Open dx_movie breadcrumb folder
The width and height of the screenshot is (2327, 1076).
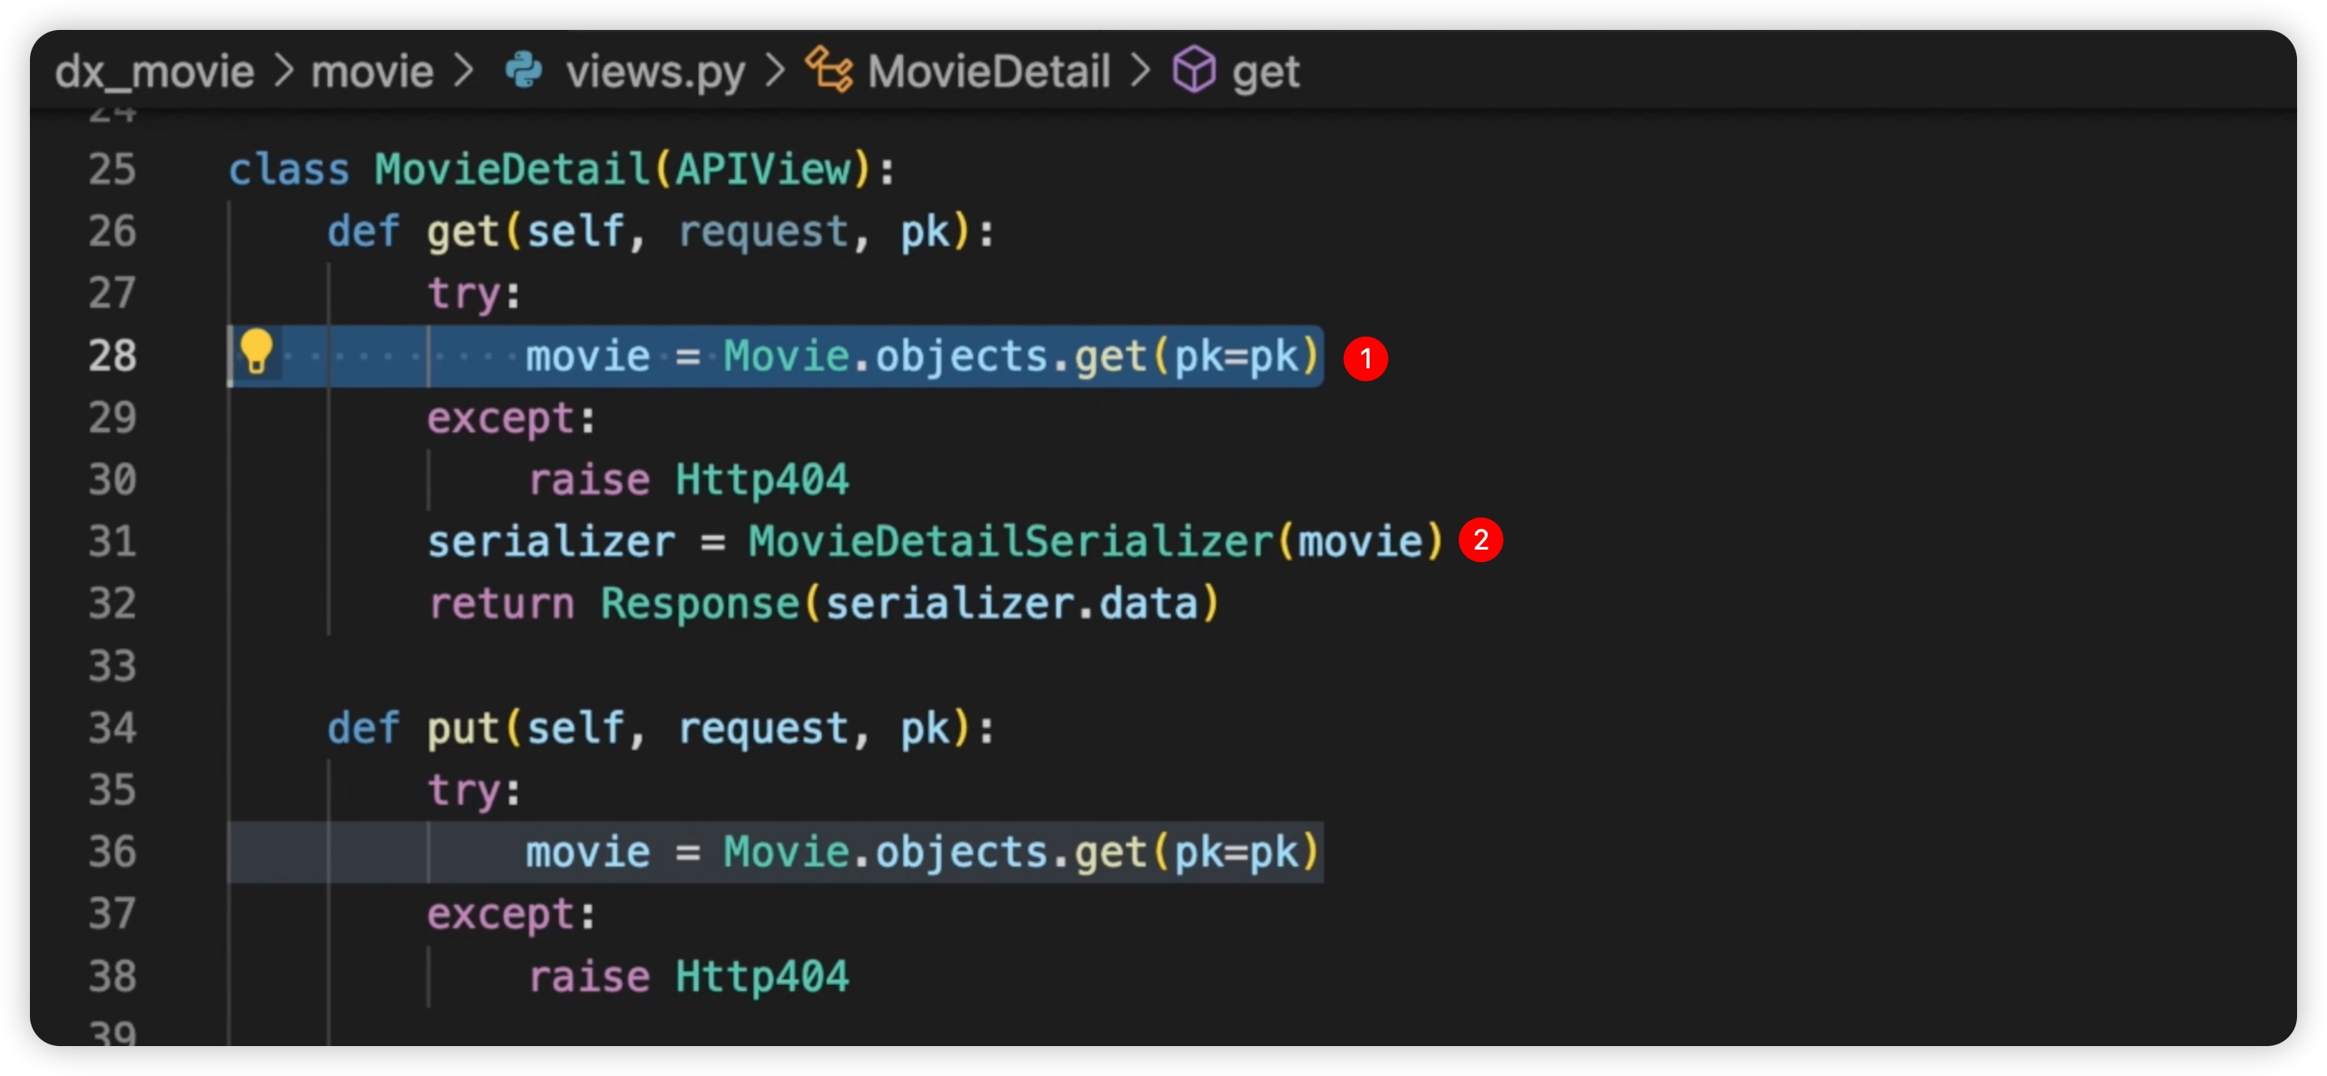click(x=155, y=72)
